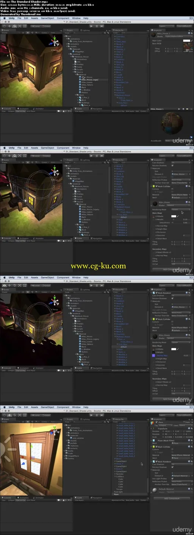
Task: Select the Move tool in the second screenshot's toolbar
Action: (x=9, y=156)
